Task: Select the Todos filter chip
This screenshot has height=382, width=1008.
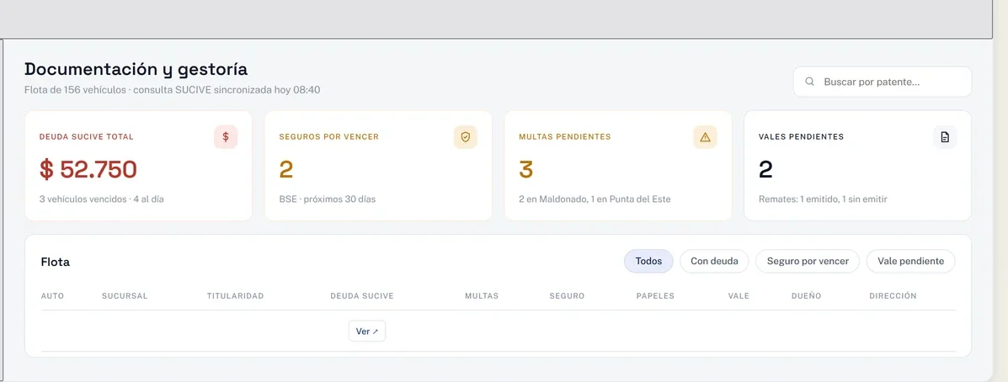Action: 648,262
